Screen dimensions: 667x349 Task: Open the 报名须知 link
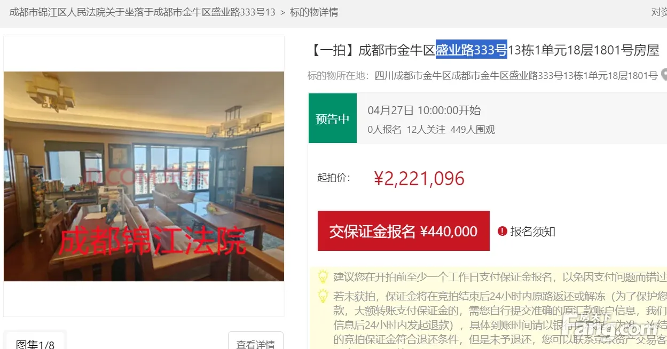(533, 232)
